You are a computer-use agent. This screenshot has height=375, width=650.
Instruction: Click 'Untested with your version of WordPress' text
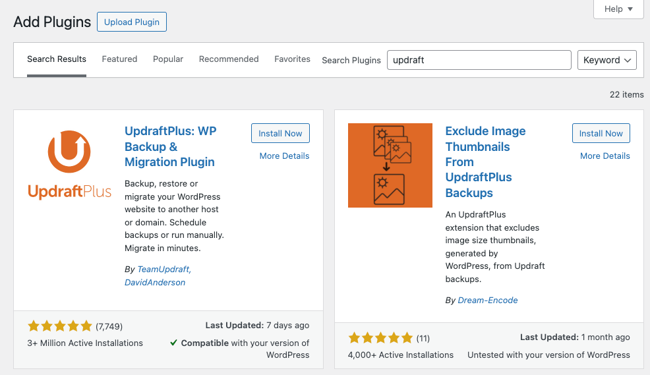548,355
